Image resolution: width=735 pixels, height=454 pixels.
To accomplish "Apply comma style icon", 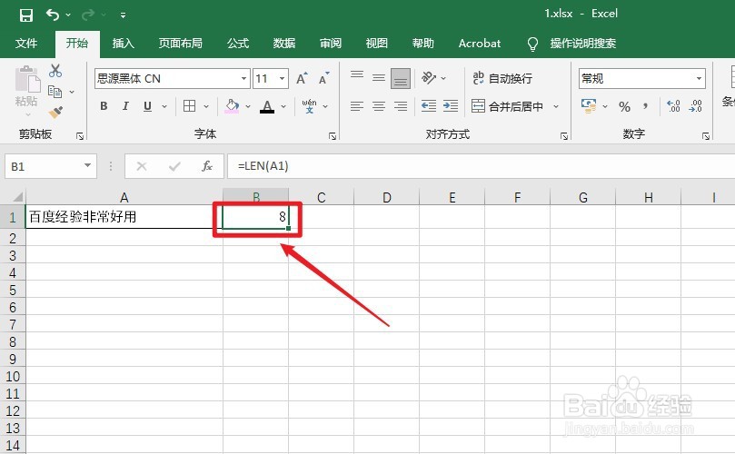I will coord(645,106).
